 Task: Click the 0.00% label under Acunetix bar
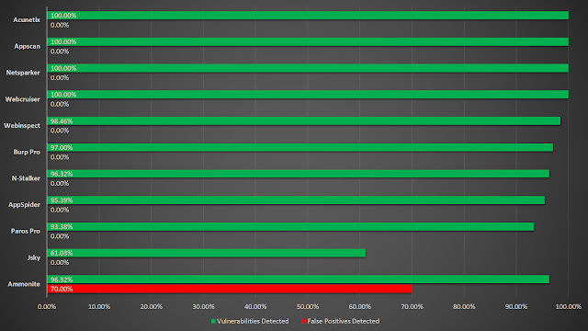point(60,25)
